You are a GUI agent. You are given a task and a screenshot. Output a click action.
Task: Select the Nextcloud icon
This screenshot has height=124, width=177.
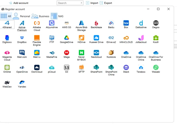coord(96,54)
